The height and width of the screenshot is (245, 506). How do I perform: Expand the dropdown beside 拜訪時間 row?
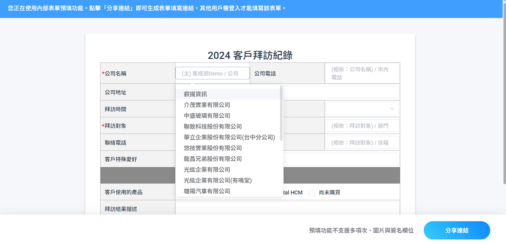[x=362, y=109]
